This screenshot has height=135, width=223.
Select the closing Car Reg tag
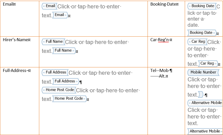tap(208, 64)
